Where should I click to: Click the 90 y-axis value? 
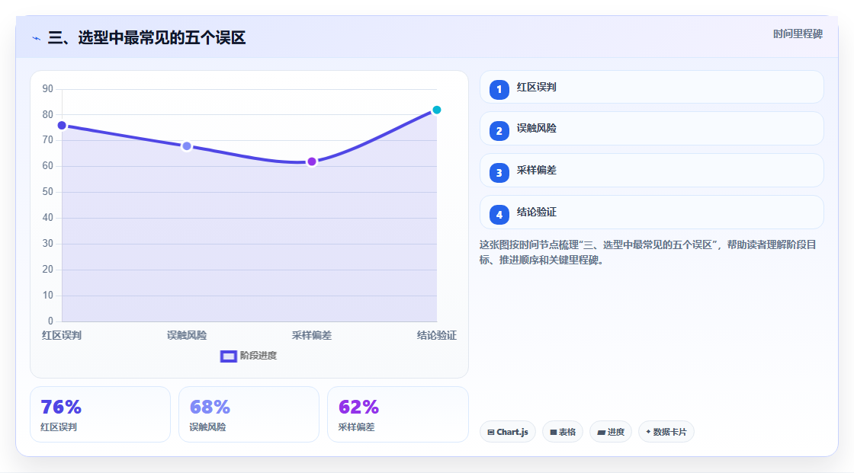(48, 88)
